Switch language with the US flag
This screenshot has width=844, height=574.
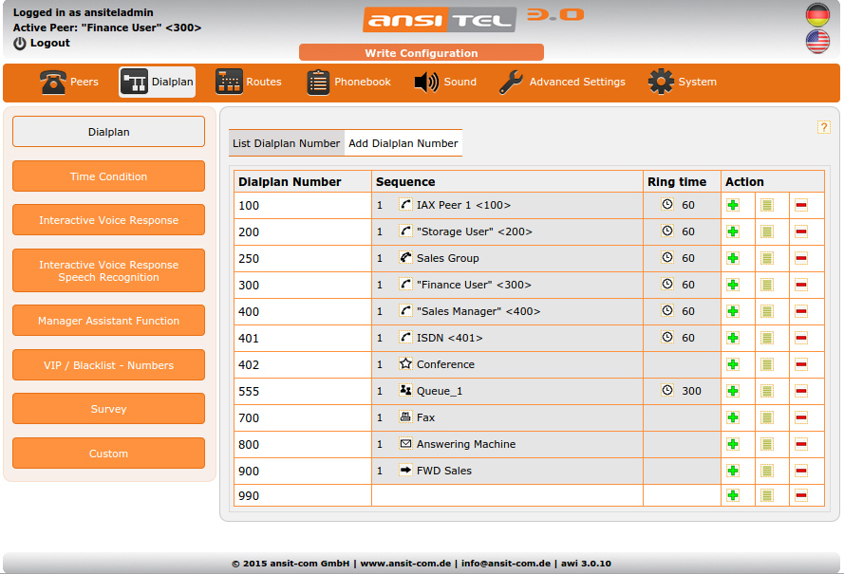coord(817,41)
